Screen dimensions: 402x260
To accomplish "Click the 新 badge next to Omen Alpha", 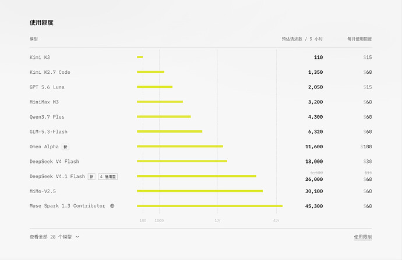I will click(x=66, y=147).
